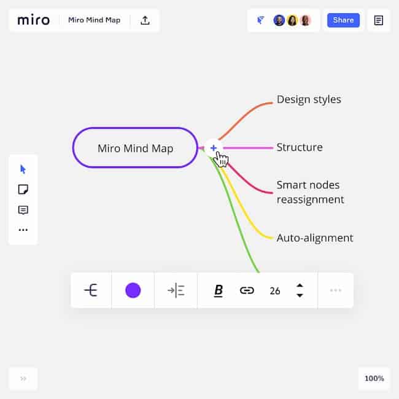399x399 pixels.
Task: Click the collaborator cursors icon
Action: [260, 20]
